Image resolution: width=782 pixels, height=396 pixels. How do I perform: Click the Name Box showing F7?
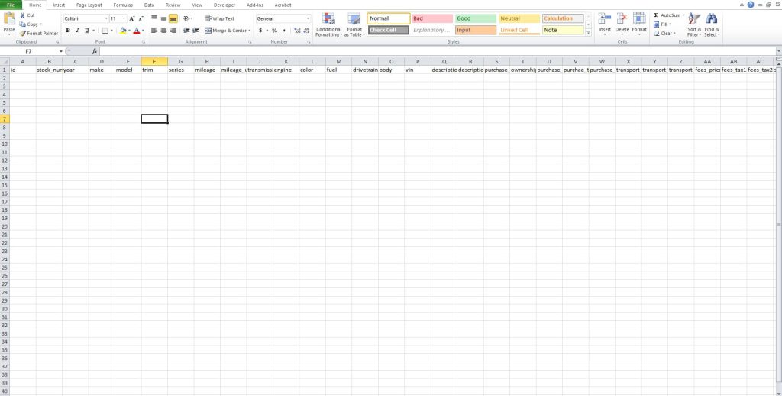[29, 51]
